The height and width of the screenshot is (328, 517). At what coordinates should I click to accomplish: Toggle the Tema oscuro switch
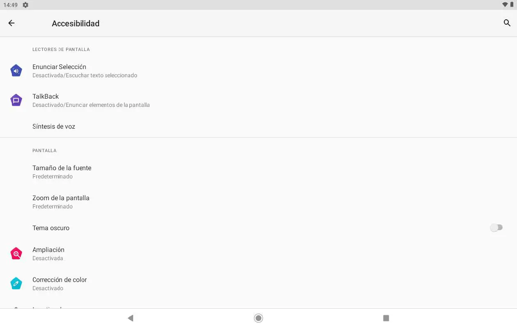pos(496,228)
